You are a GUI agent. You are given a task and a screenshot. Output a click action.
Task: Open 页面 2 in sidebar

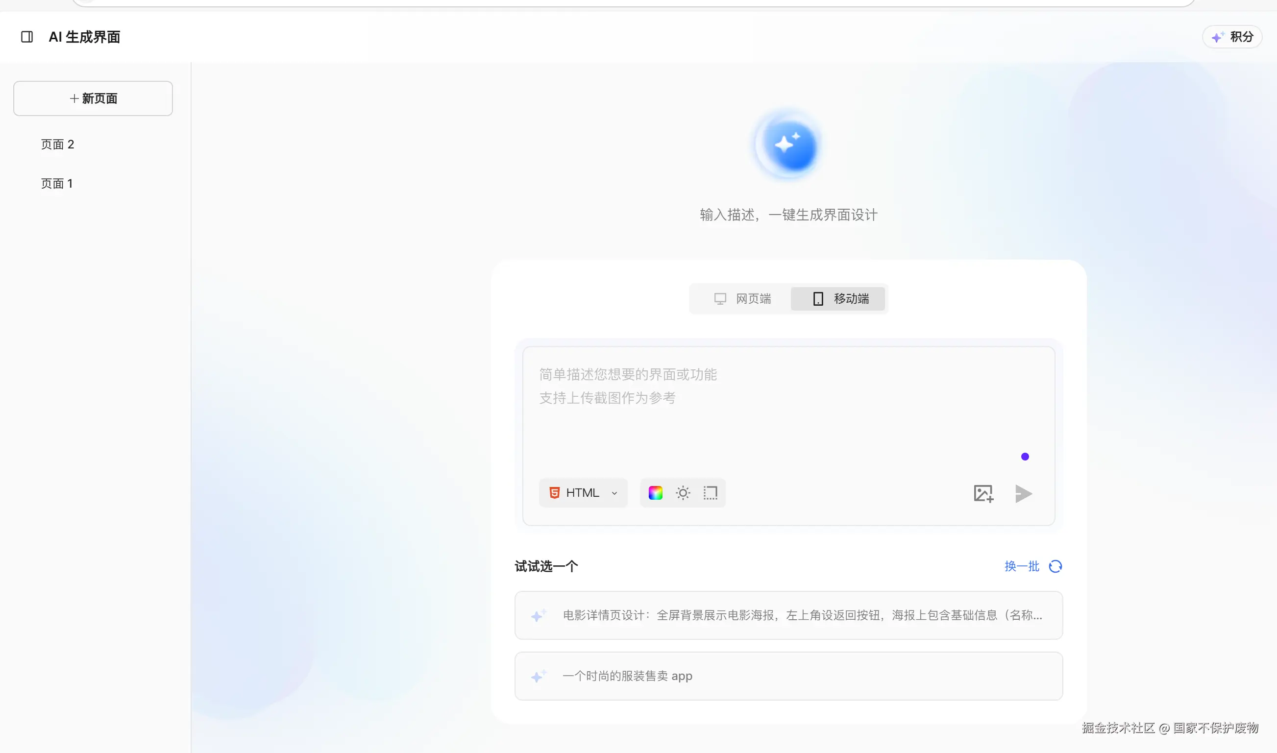57,145
